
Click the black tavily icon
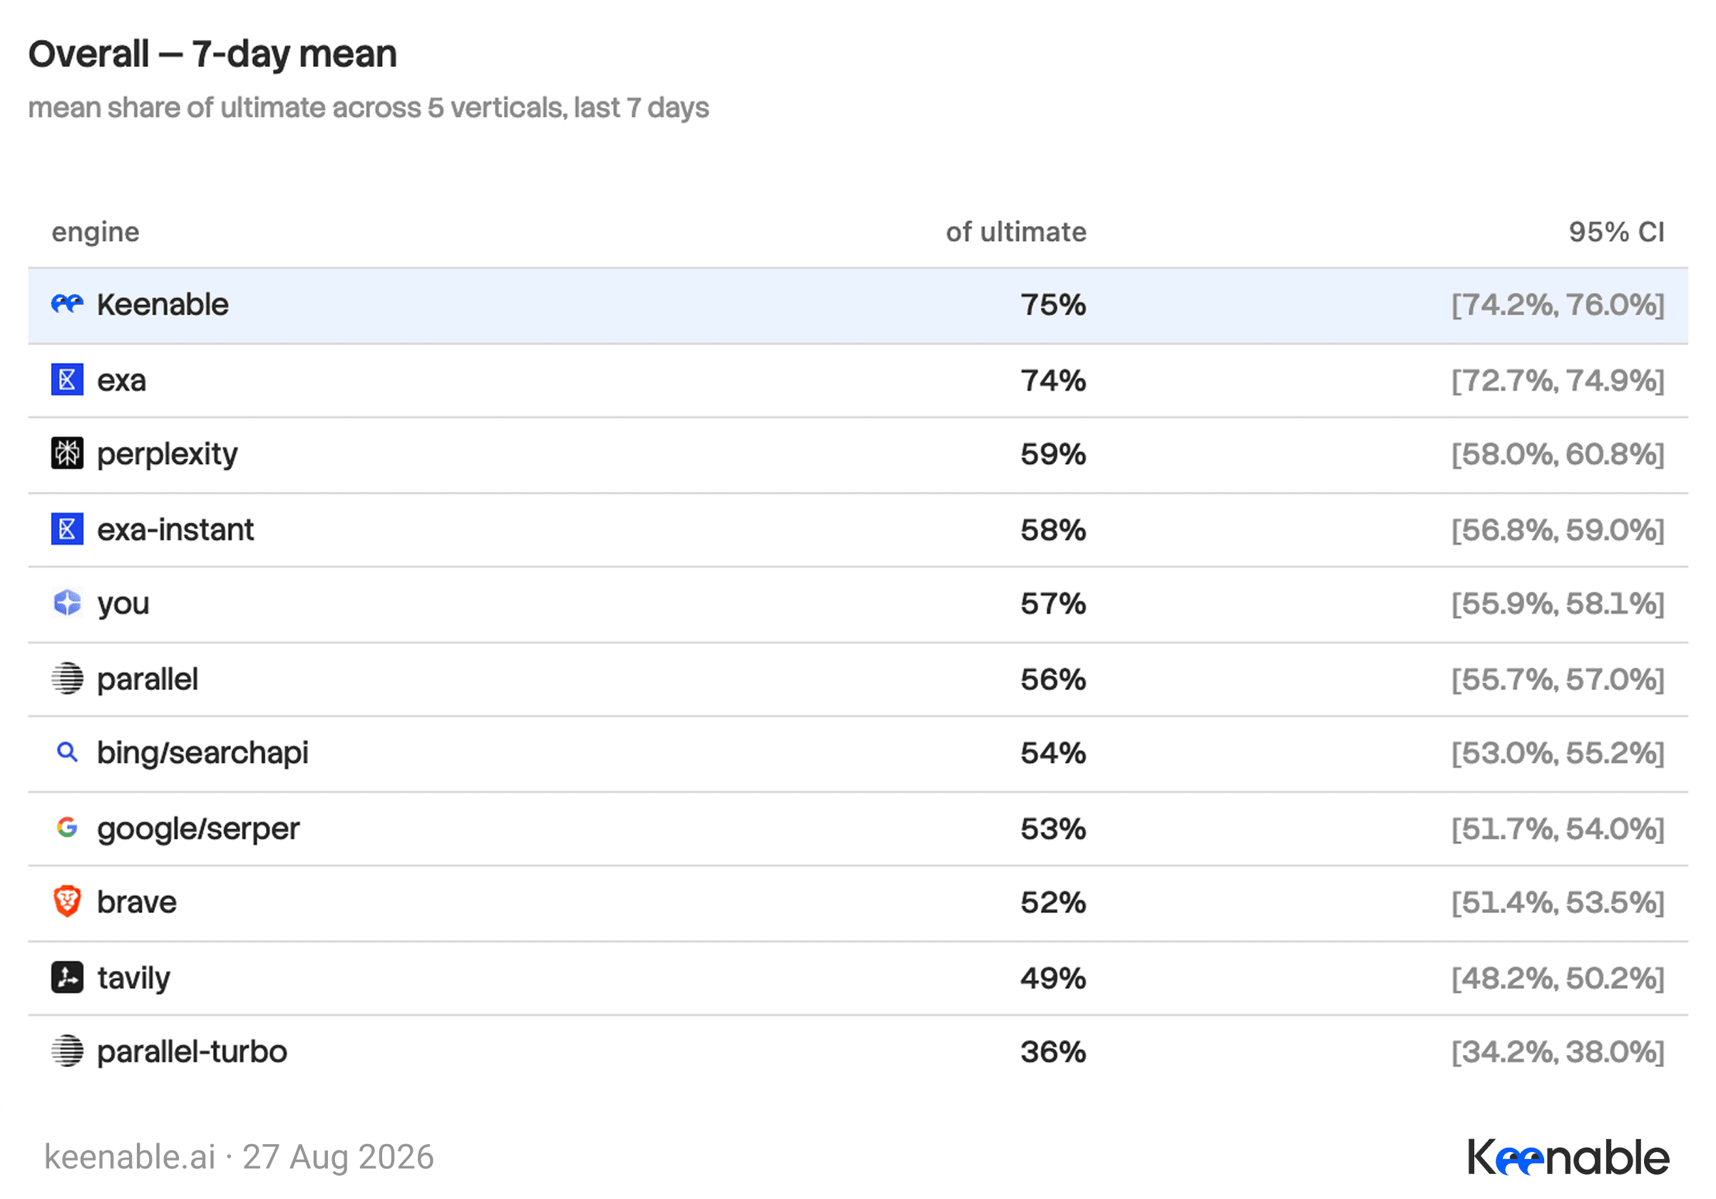point(67,978)
